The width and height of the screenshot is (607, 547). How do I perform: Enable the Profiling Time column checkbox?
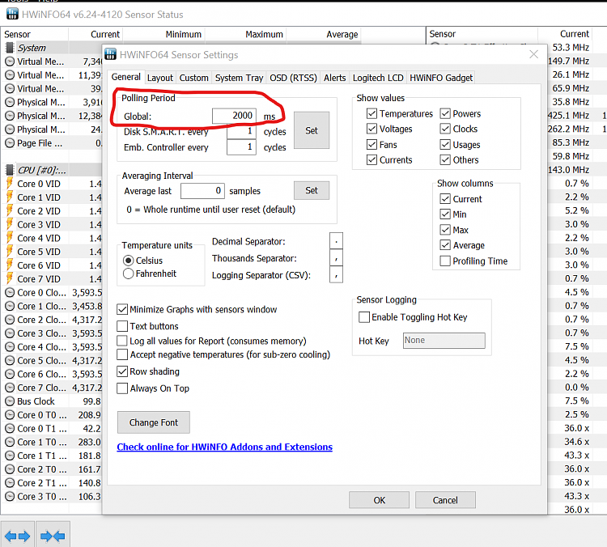445,261
